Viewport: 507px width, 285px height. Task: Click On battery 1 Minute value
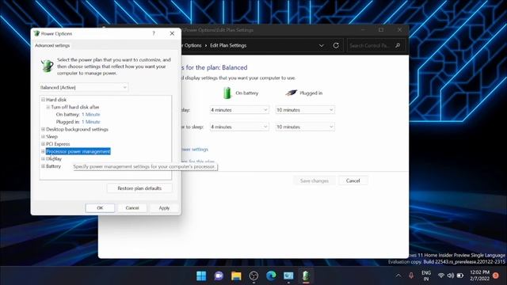(x=91, y=114)
